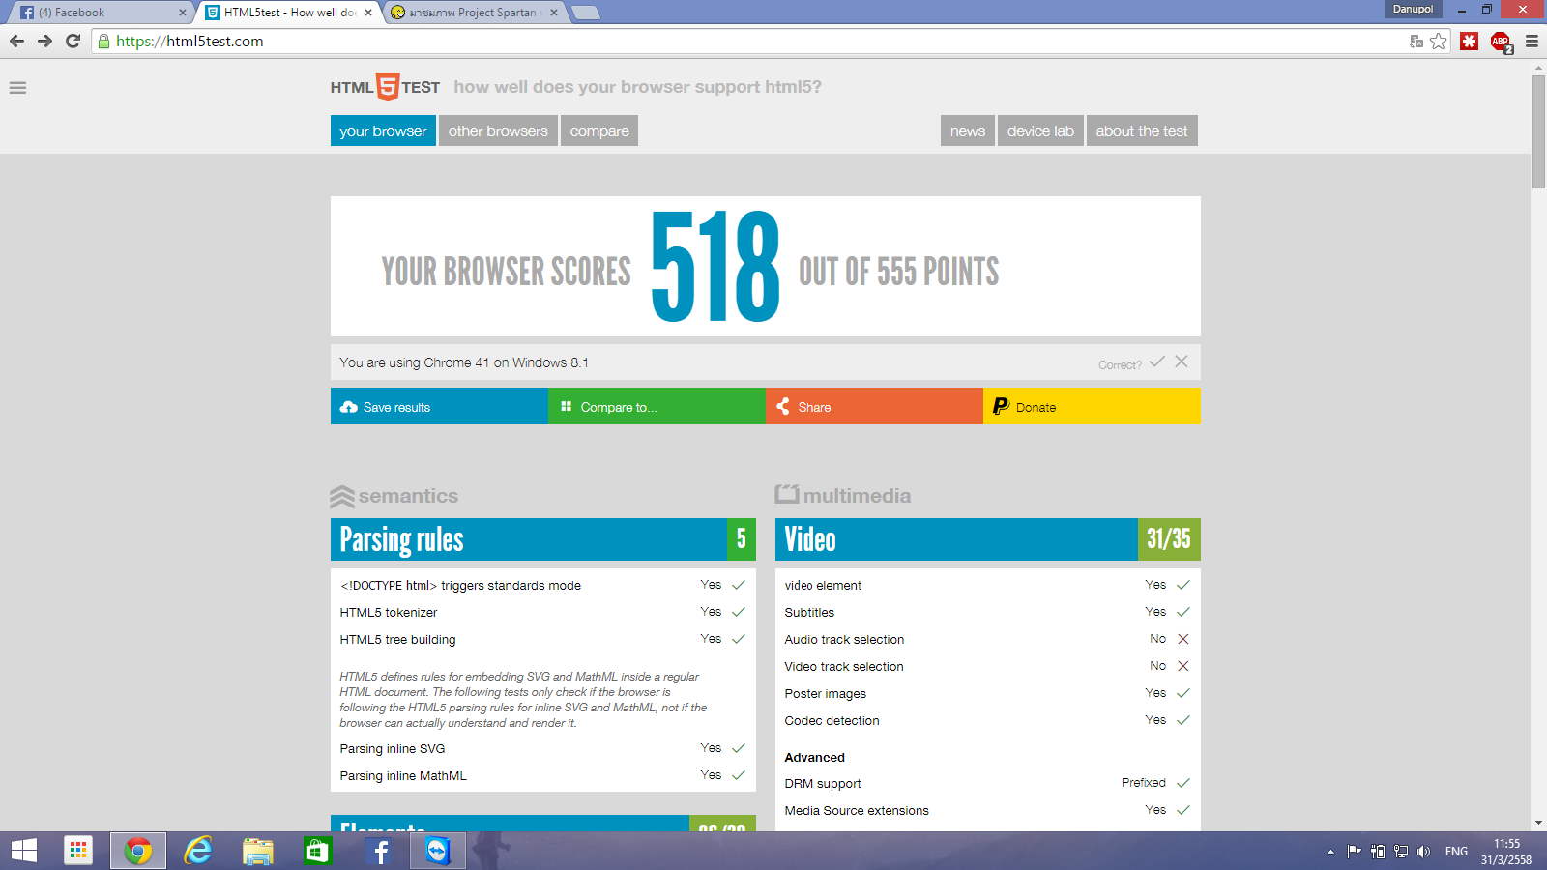Open the Facebook app on the taskbar
Viewport: 1547px width, 870px height.
tap(380, 851)
